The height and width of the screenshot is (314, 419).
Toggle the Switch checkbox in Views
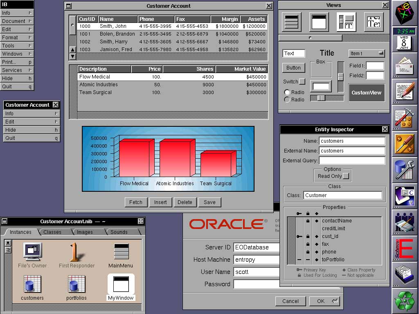(302, 81)
